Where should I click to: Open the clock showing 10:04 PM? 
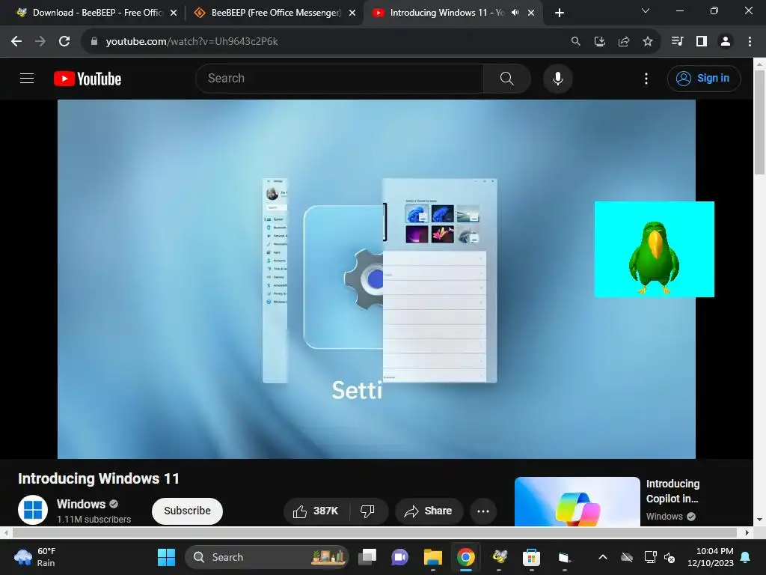click(711, 557)
